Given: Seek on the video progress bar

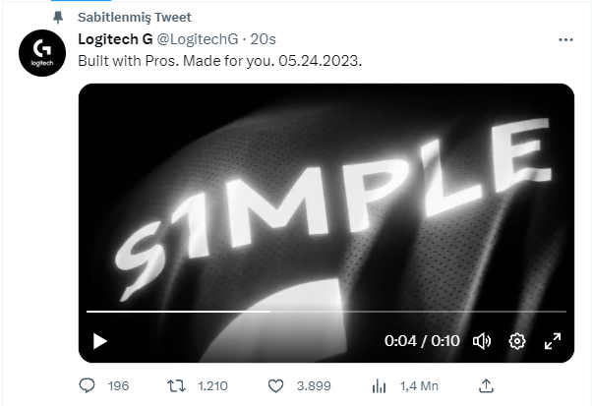Looking at the screenshot, I should pos(326,312).
